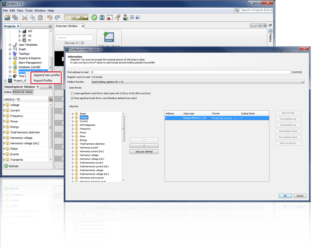Click the open project toolbar icon
Viewport: 318px width, 247px height.
tap(7, 17)
